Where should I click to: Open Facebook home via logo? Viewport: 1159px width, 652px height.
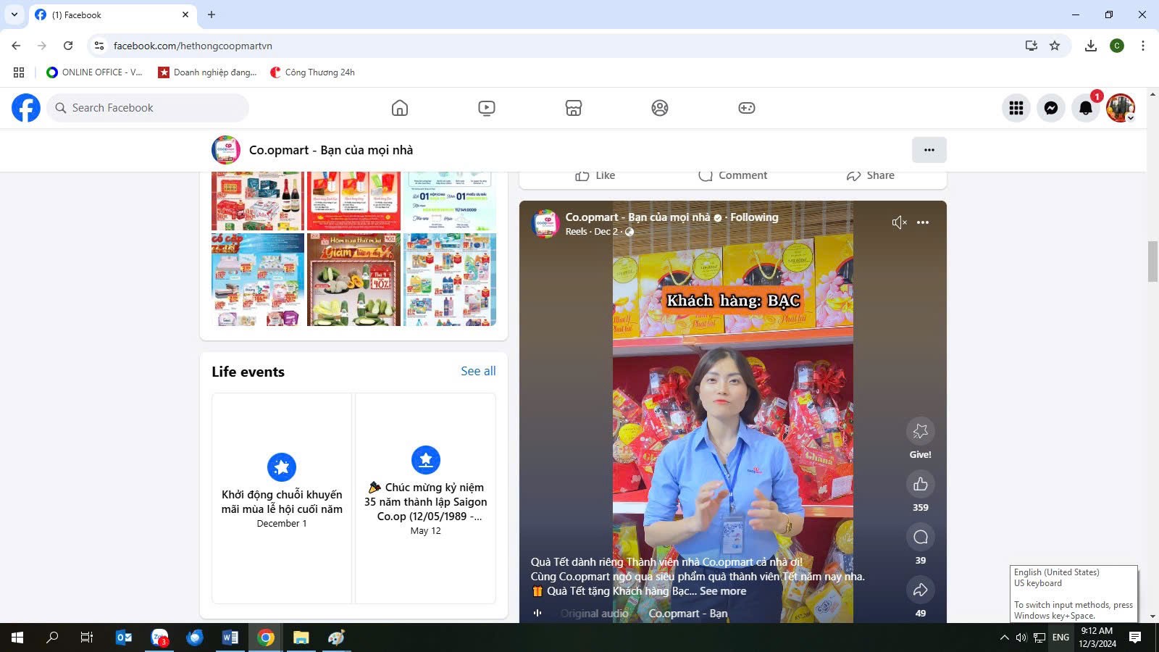[26, 108]
